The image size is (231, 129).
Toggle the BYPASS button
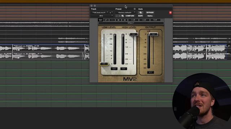point(150,13)
